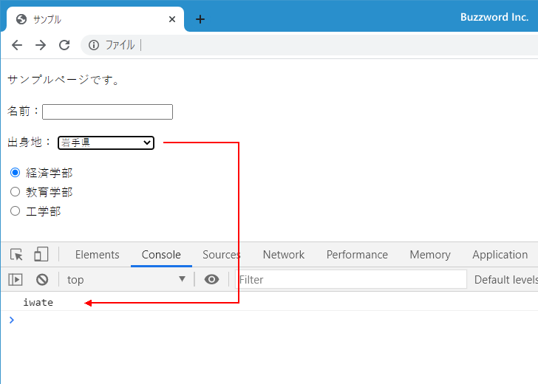Open the 出身地 prefecture dropdown

(x=106, y=143)
